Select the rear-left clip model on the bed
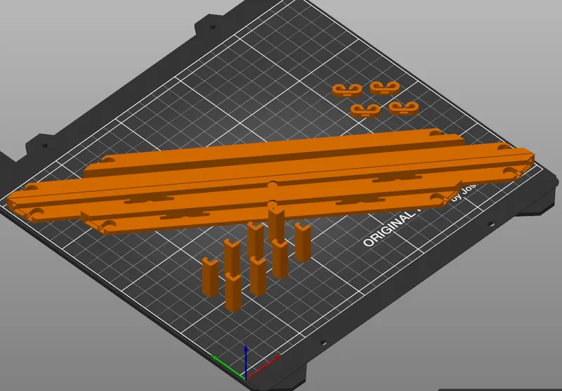The height and width of the screenshot is (391, 562). click(346, 91)
